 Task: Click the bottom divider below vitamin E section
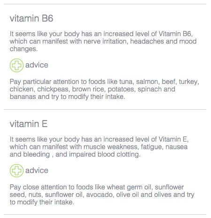click(x=105, y=215)
